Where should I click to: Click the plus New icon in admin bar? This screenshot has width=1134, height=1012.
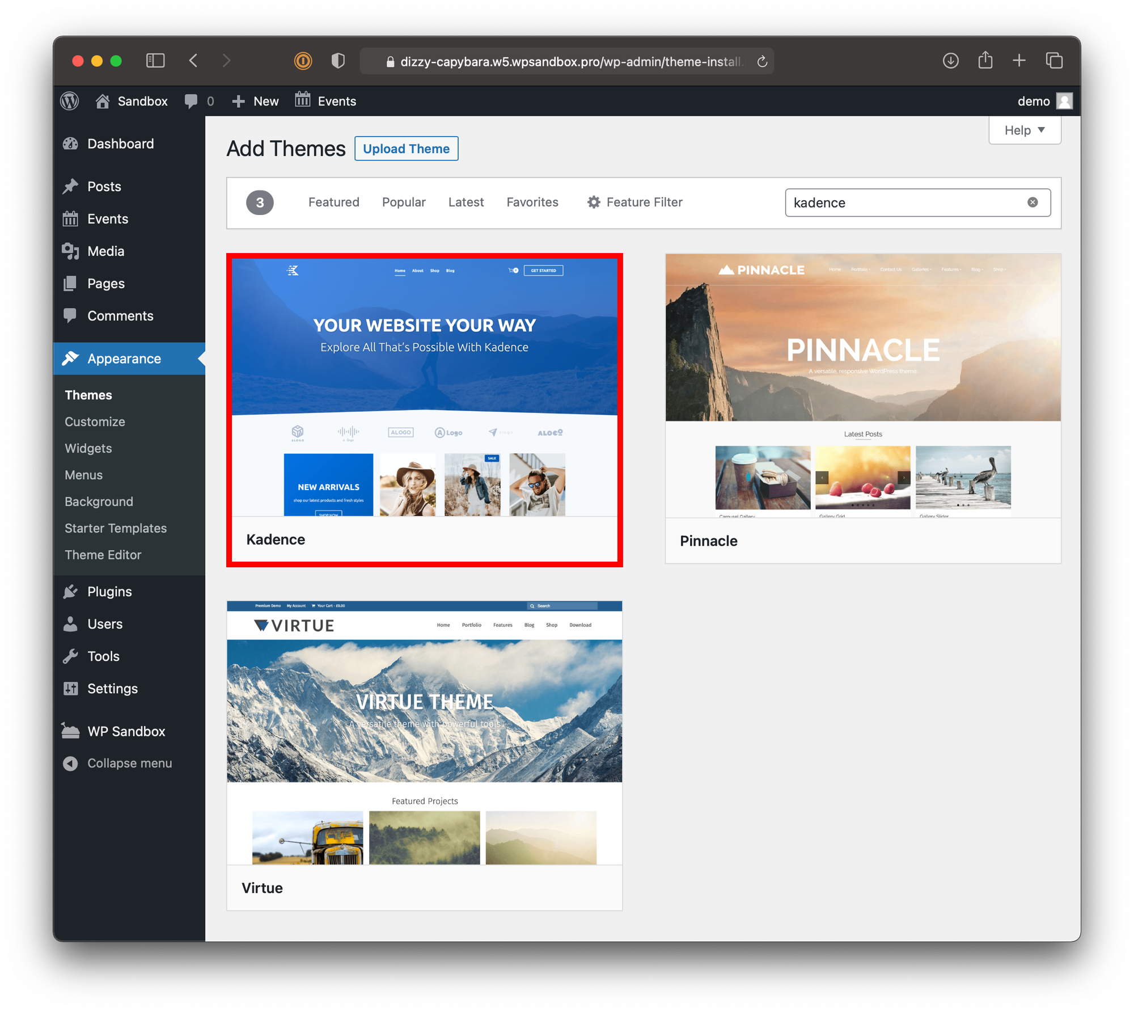coord(239,101)
